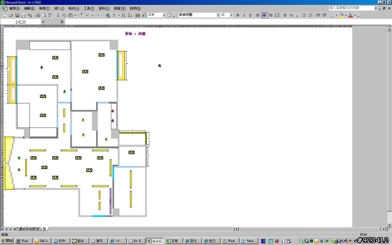Open the 說明 (Help) menu
Screen dimensions: 392x245
(x=135, y=9)
